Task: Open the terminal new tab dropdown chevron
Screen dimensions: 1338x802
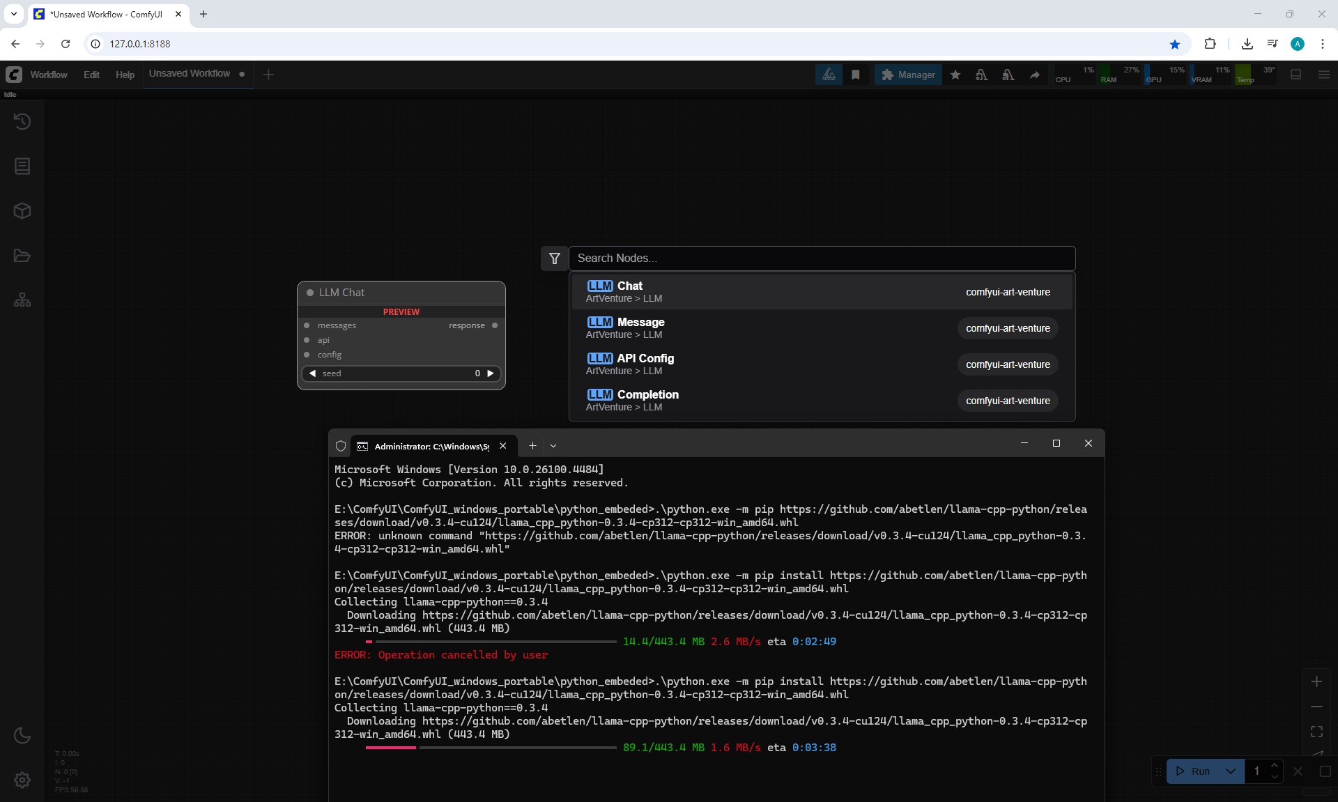Action: (553, 446)
